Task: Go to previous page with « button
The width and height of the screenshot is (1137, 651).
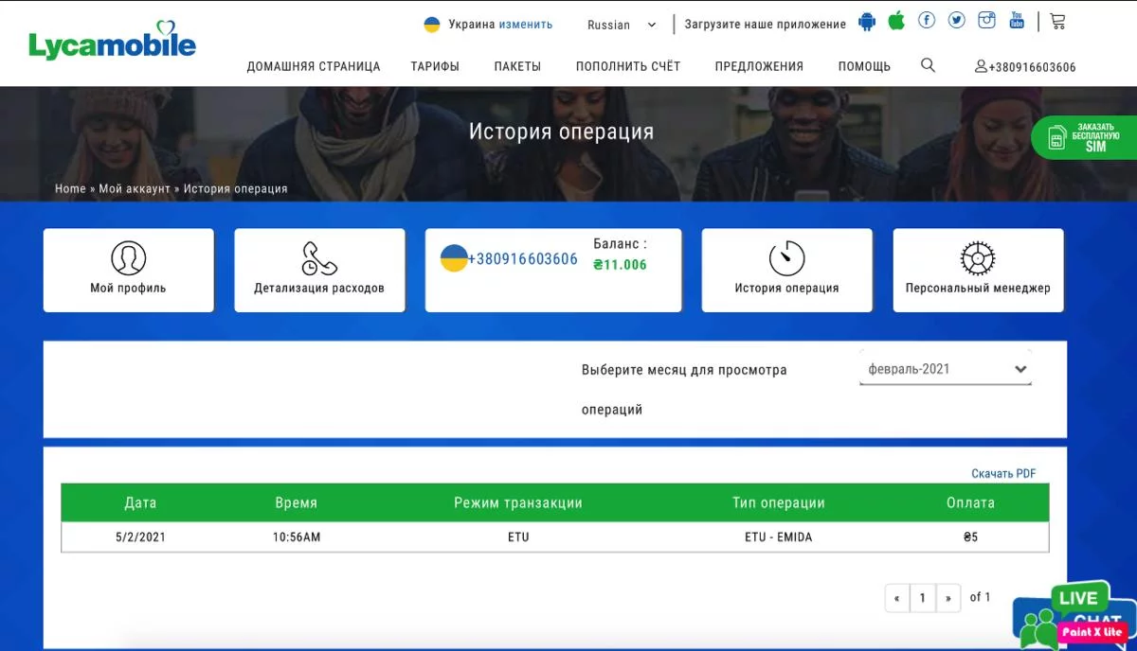Action: [x=897, y=598]
